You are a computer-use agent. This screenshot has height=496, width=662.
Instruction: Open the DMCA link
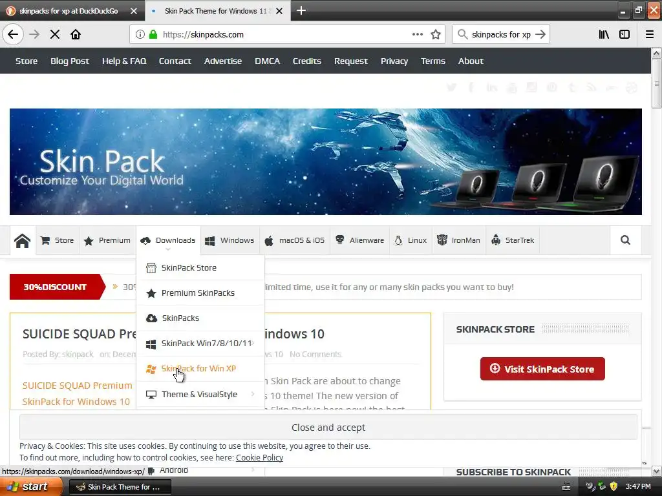pos(267,61)
